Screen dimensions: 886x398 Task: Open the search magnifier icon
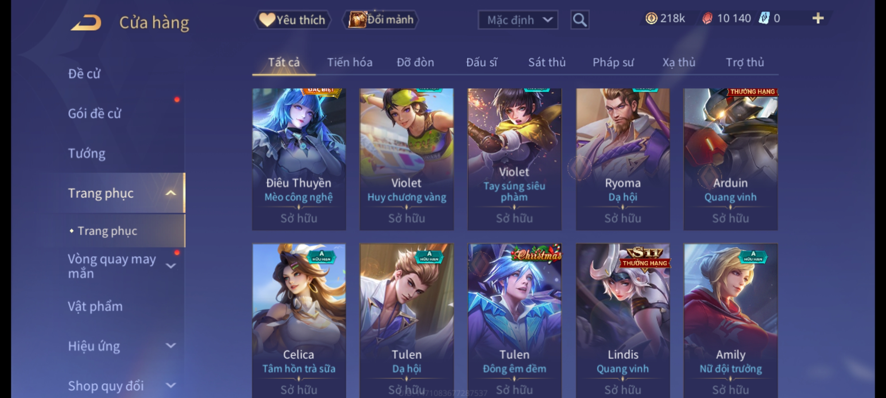click(580, 20)
